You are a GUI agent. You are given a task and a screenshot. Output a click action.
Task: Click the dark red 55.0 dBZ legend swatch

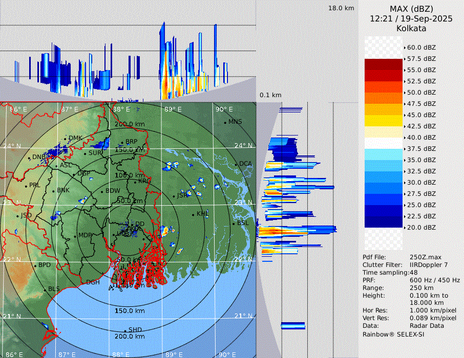point(384,64)
